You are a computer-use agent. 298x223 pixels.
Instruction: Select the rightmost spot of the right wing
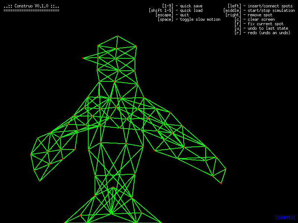[225, 169]
